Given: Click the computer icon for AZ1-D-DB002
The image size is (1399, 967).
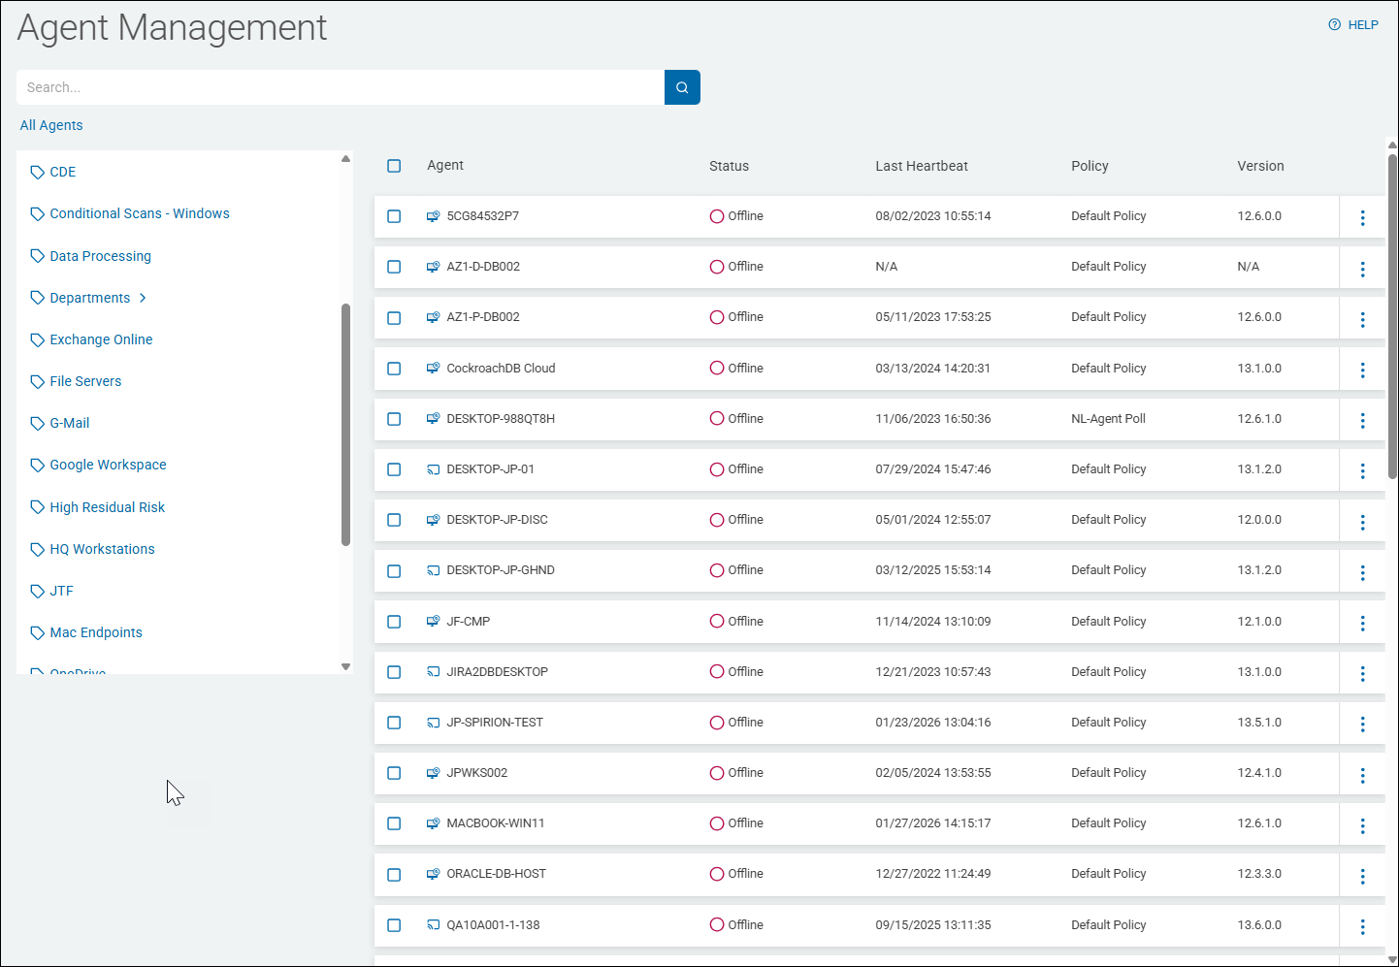Looking at the screenshot, I should coord(434,267).
